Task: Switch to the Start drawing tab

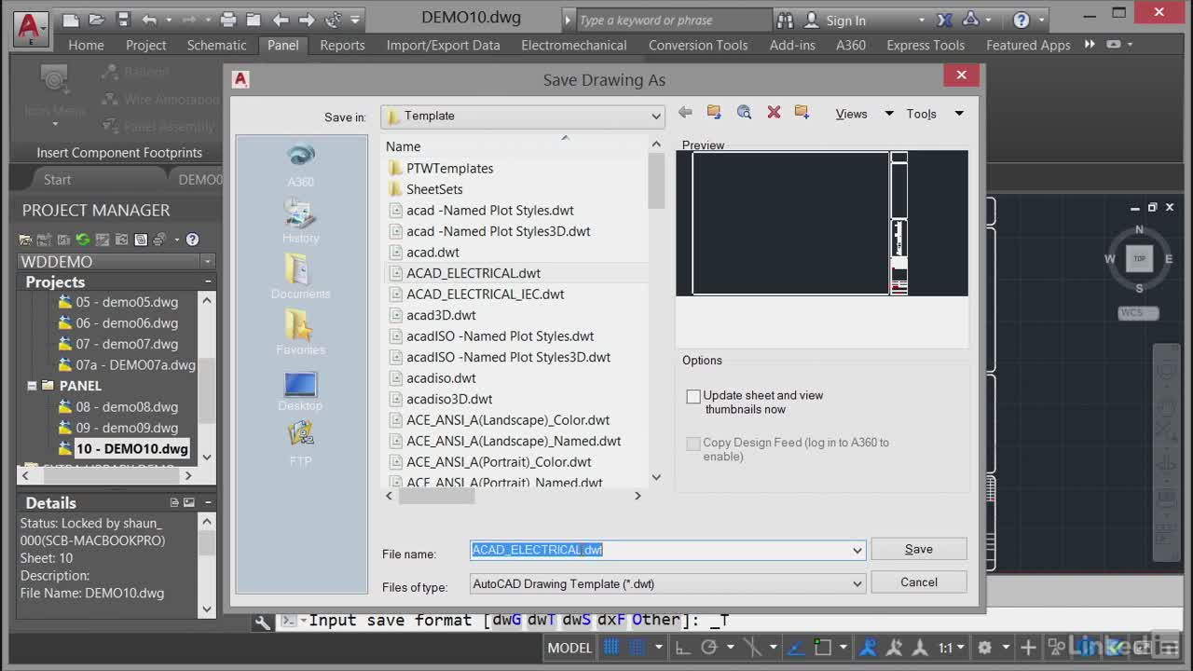Action: (57, 180)
